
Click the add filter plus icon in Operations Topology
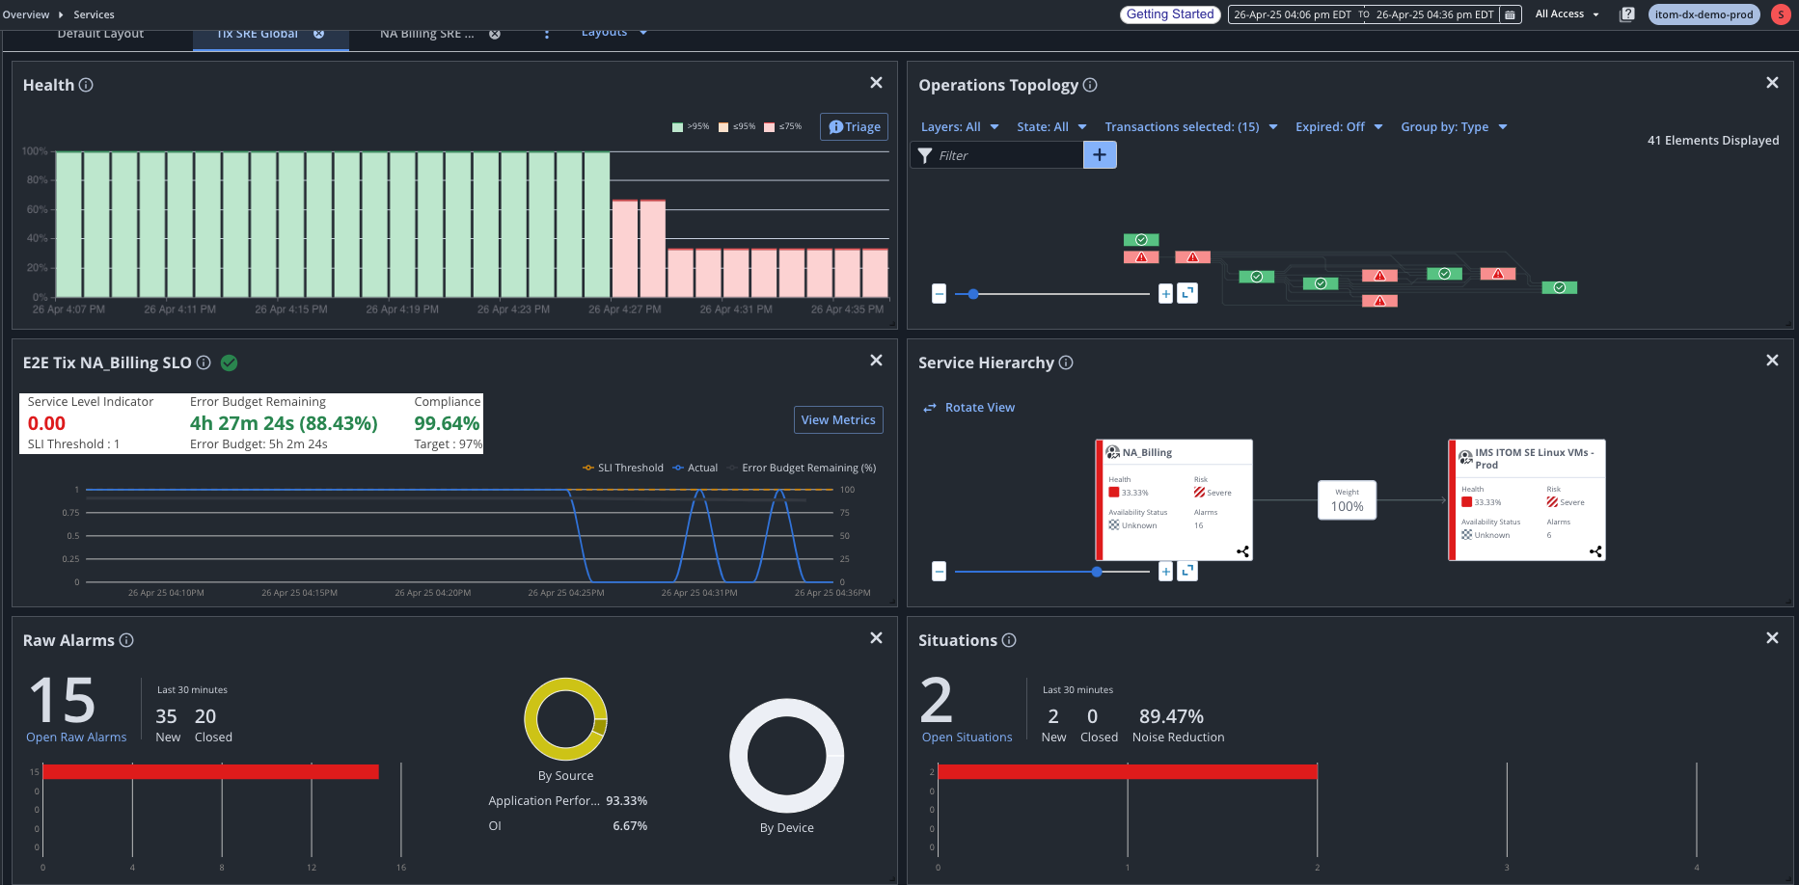(x=1100, y=154)
